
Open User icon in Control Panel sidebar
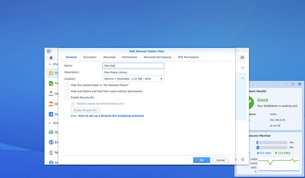pos(51,94)
